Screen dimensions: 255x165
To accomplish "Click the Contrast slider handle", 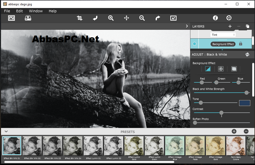I will [221, 113].
